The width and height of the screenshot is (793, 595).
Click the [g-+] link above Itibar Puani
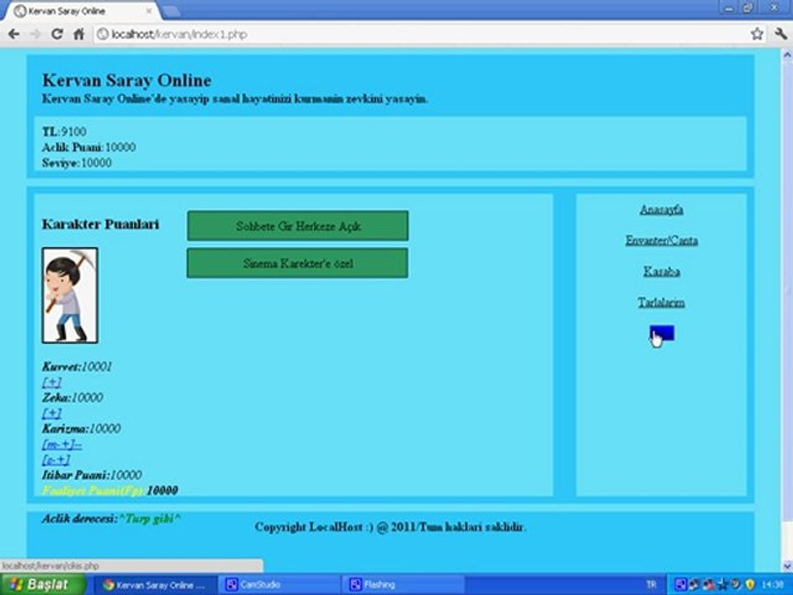click(55, 460)
